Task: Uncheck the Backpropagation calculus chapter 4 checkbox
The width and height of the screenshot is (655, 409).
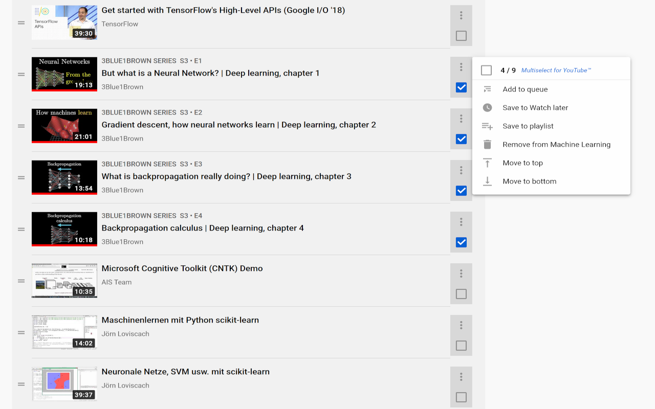Action: pyautogui.click(x=461, y=242)
